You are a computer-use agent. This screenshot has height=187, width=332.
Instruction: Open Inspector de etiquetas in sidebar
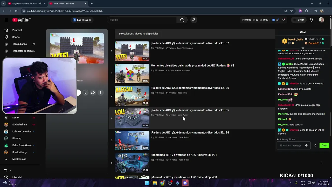coord(20,51)
